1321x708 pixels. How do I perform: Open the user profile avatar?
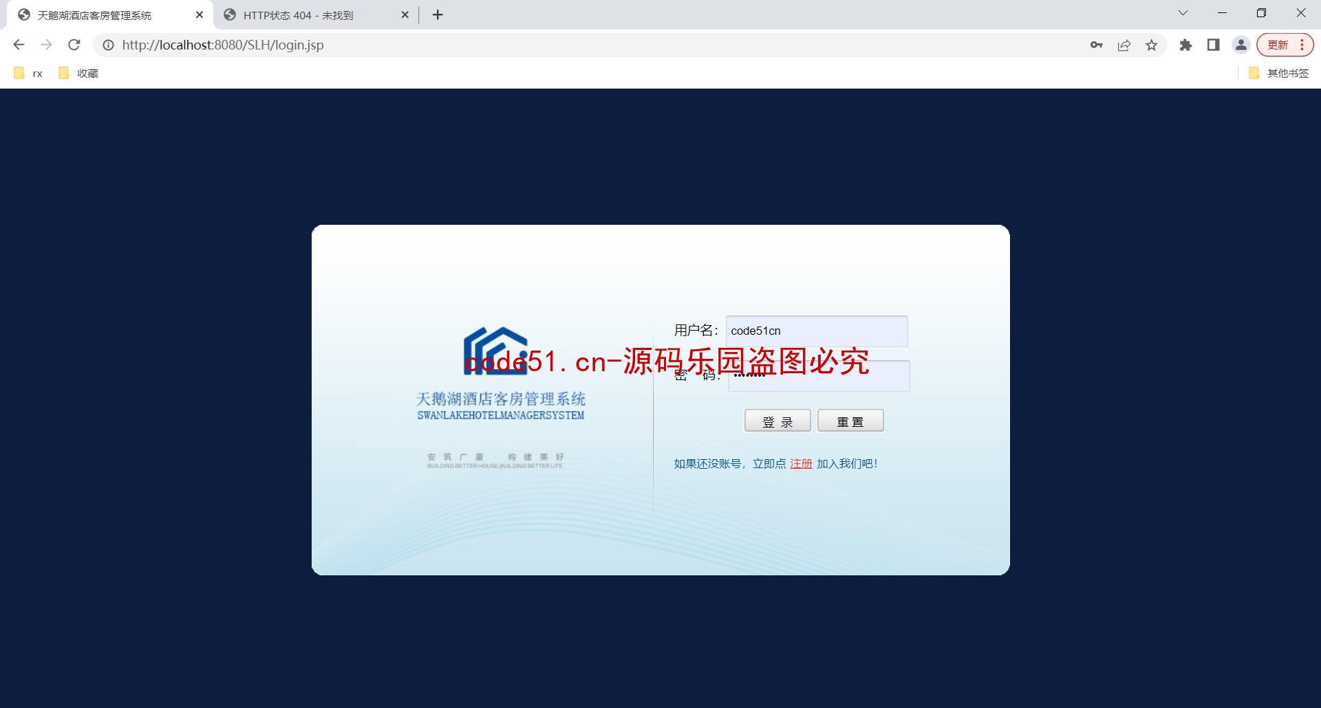1241,45
